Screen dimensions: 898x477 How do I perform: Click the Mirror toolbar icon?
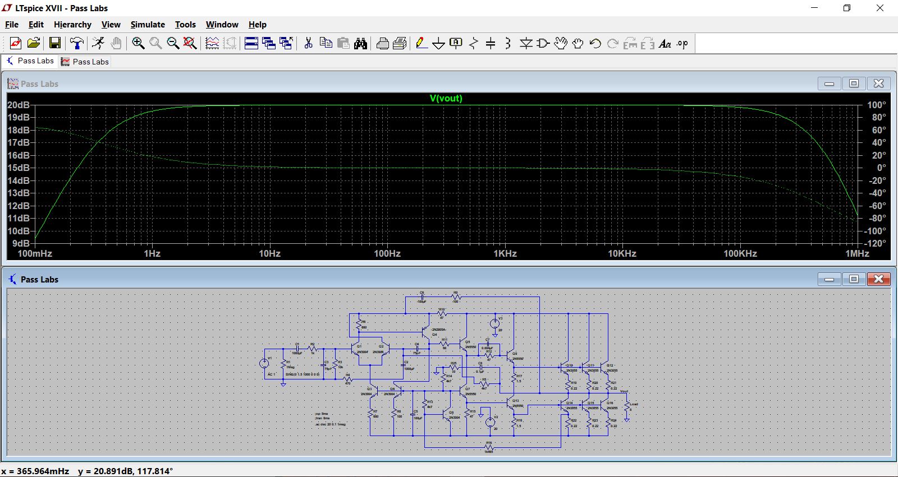tap(648, 43)
